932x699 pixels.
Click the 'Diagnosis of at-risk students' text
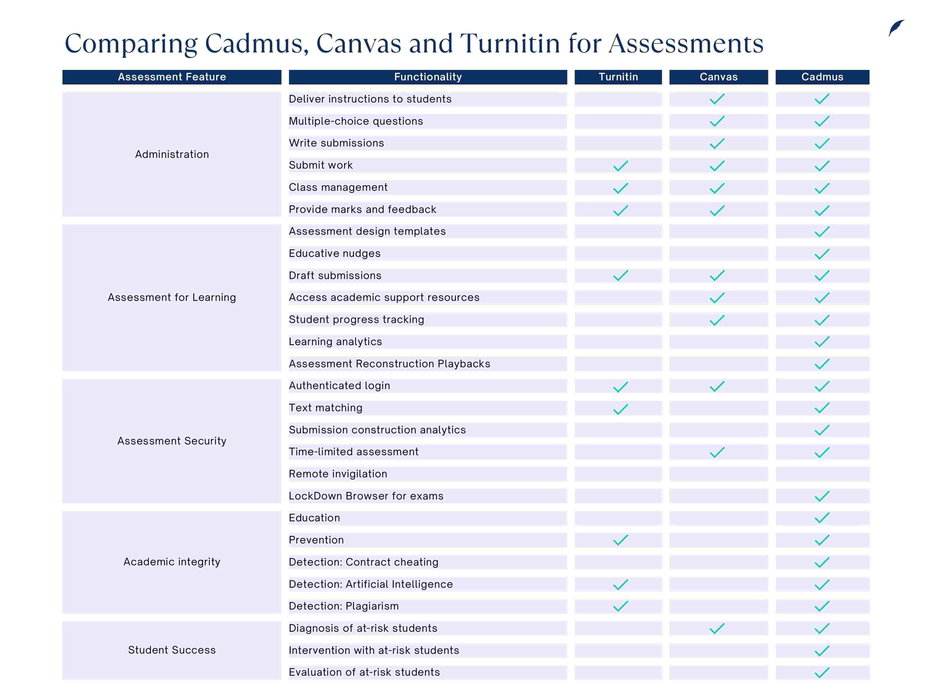pyautogui.click(x=363, y=628)
